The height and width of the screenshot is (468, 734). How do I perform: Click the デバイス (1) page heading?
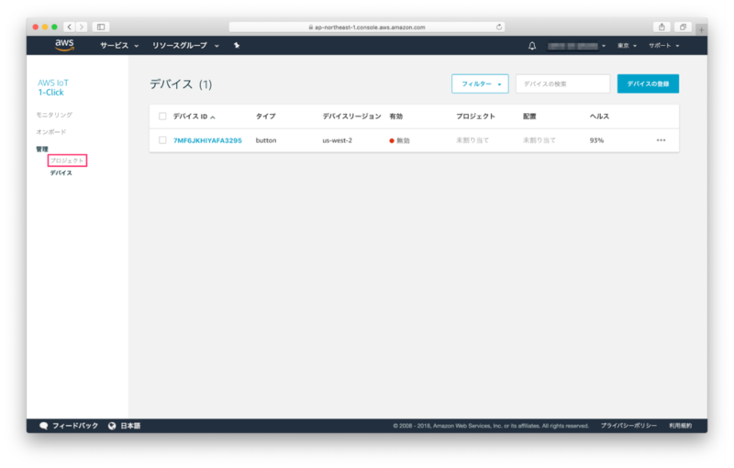[x=181, y=84]
